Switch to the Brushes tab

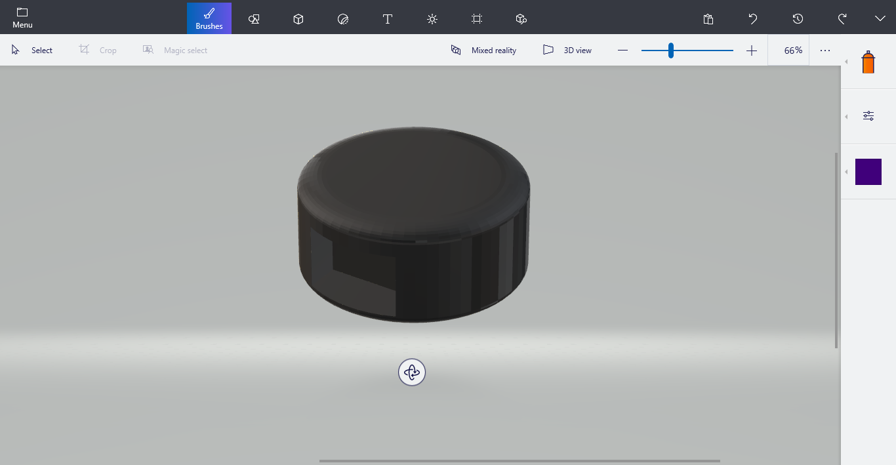tap(209, 18)
